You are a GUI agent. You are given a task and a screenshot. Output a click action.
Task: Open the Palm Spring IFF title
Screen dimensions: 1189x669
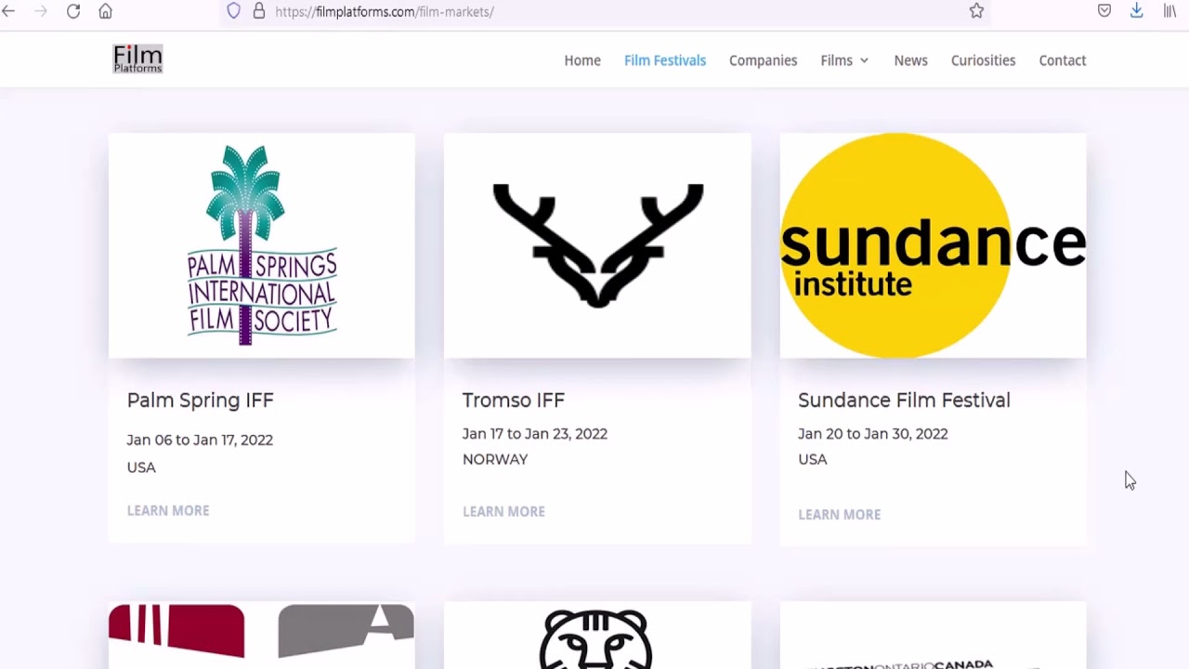click(201, 400)
